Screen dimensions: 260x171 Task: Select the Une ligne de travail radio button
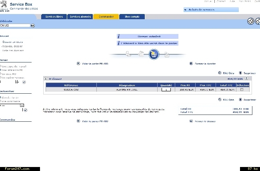[x=0, y=66]
